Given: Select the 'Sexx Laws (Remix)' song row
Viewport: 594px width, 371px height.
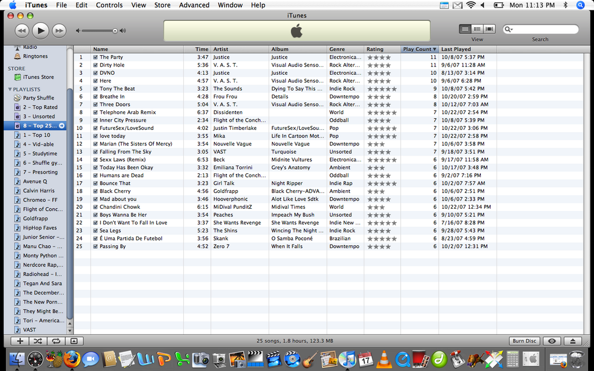Looking at the screenshot, I should [328, 160].
